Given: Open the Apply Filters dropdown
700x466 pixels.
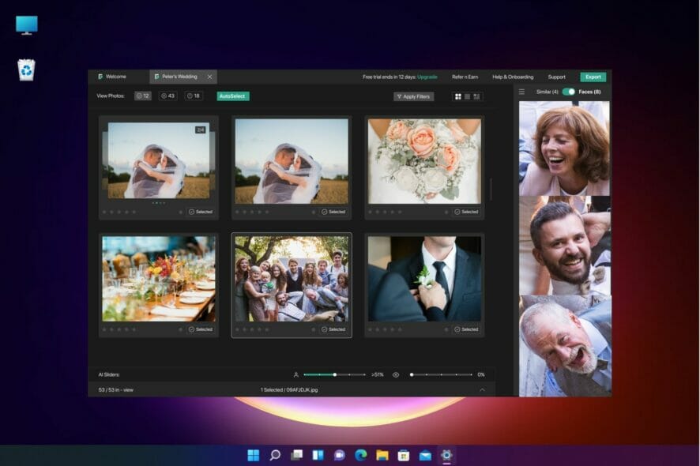Looking at the screenshot, I should tap(413, 96).
